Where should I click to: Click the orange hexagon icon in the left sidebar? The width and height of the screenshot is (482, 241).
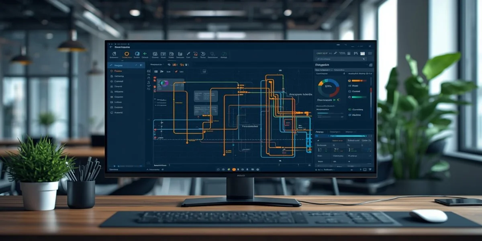[x=112, y=71]
